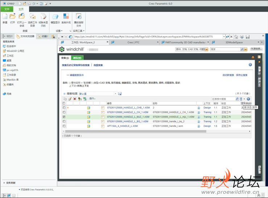Viewport: 268px width, 198px height.
Task: Check the box for APT-50A_4_HANDLE_L.ASM row
Action: tap(64, 126)
